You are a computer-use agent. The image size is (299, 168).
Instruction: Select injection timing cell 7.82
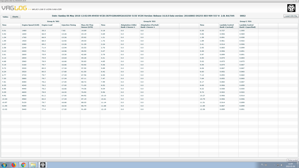[63, 30]
